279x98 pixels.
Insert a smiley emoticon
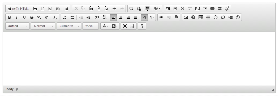click(x=216, y=17)
